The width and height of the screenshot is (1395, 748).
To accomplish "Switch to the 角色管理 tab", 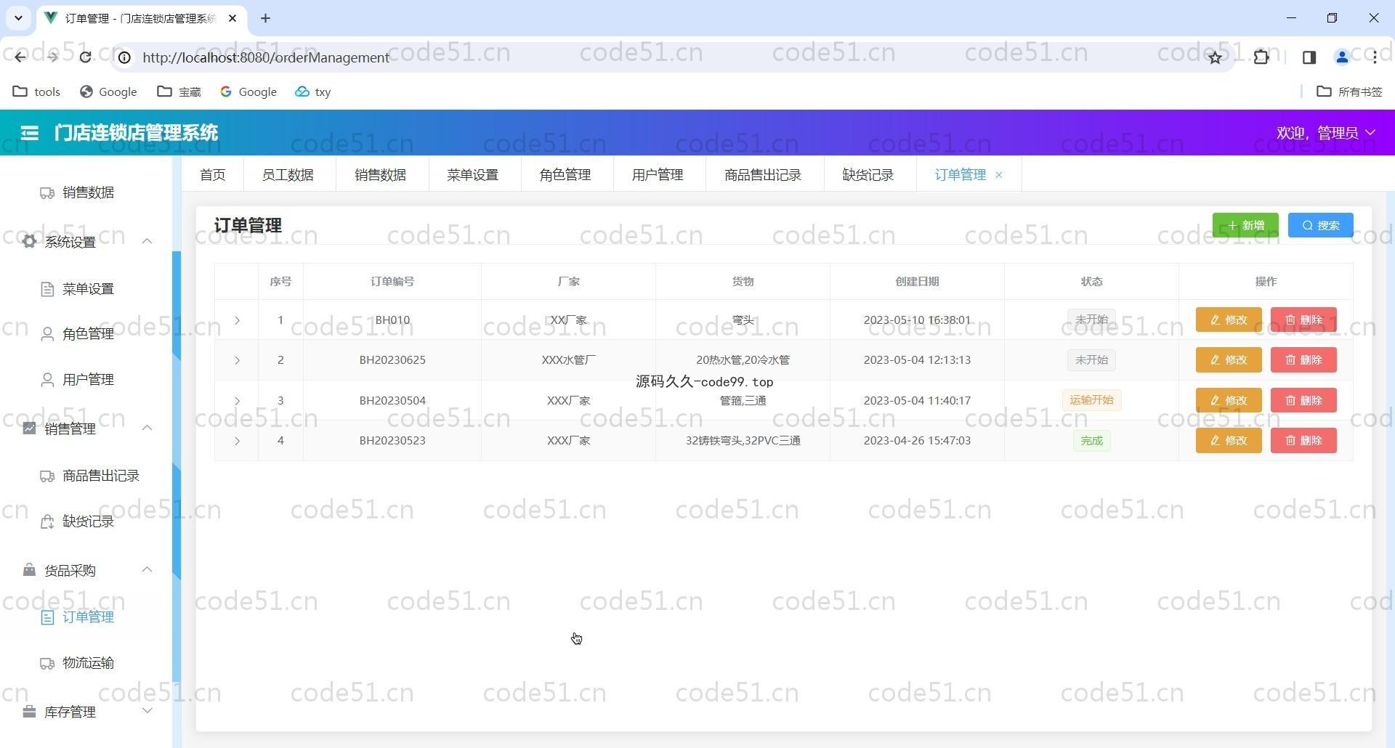I will click(565, 175).
